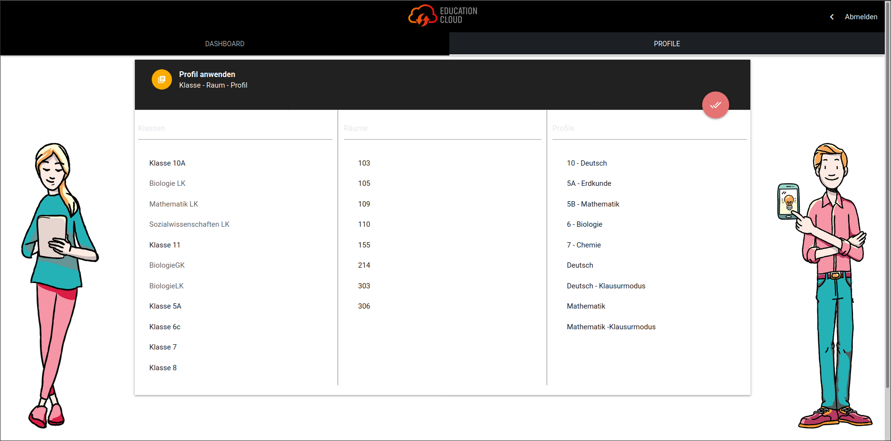Select the Mathematik -Klausurmodus profile
The width and height of the screenshot is (891, 441).
611,326
